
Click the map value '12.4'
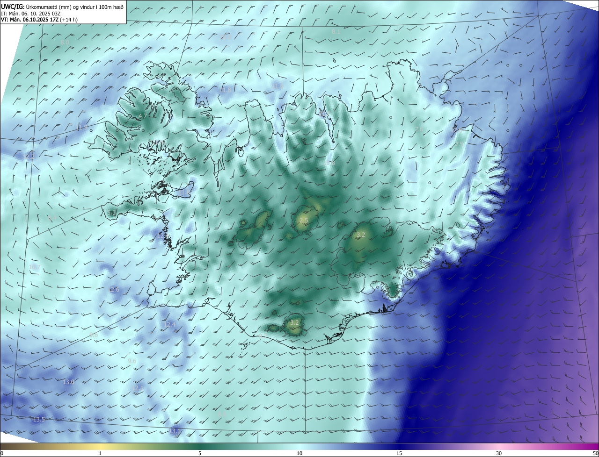[x=169, y=324]
